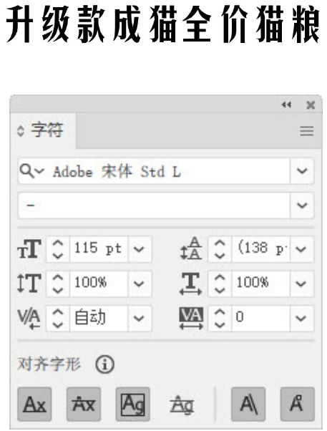Click the panel menu hamburger icon

[307, 131]
